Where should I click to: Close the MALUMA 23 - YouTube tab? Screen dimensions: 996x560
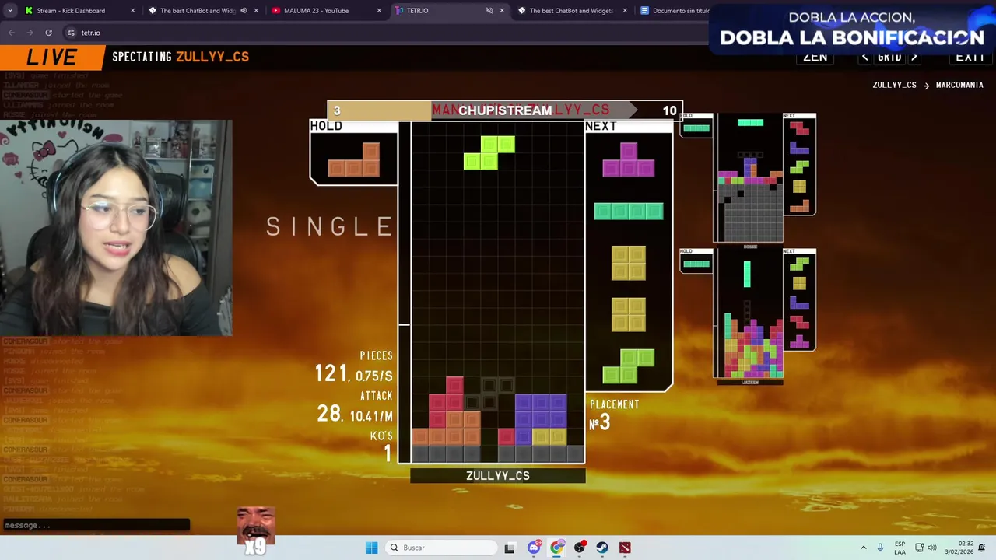379,11
